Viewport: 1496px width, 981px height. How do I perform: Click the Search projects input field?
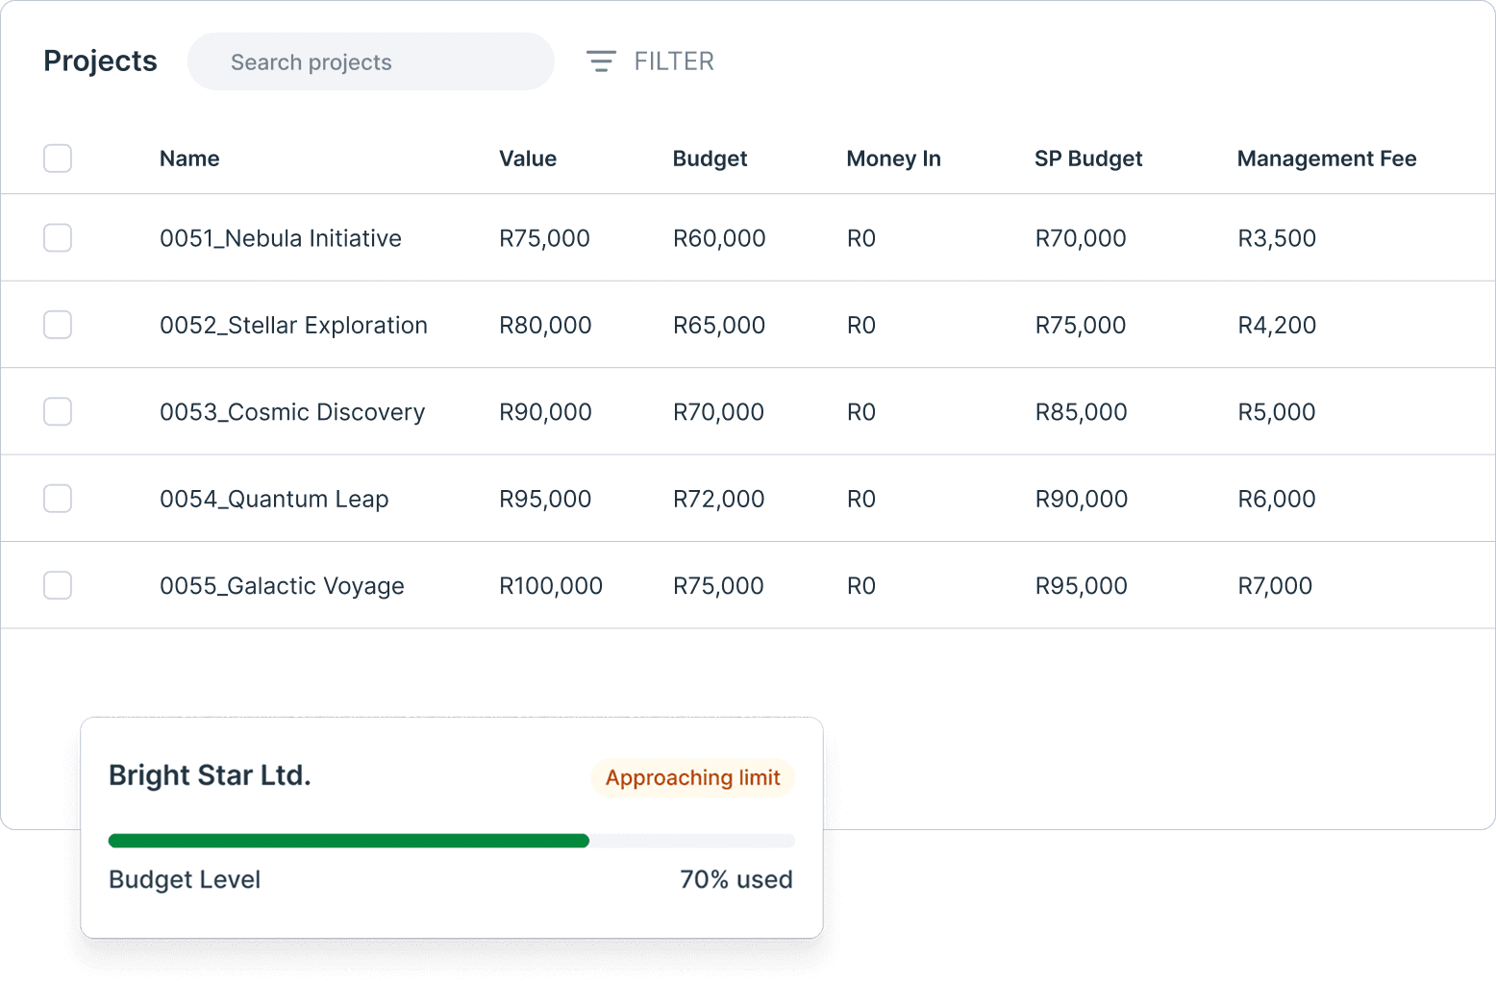click(370, 61)
